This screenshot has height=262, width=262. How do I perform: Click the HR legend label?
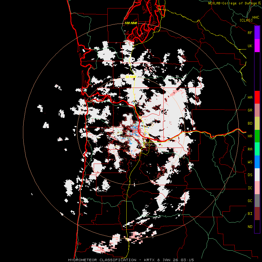(x=250, y=136)
